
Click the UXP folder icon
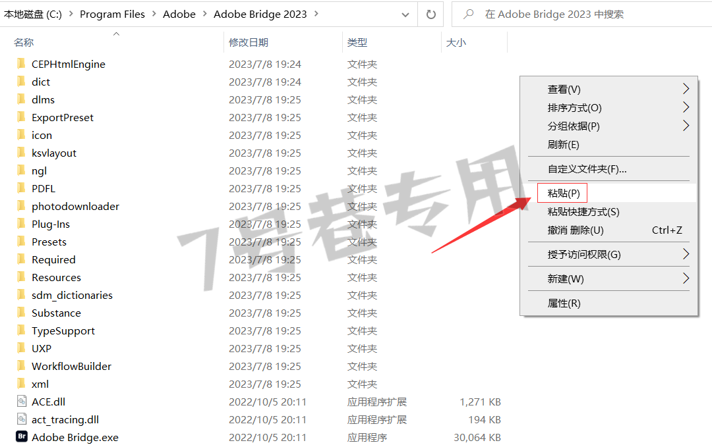21,348
